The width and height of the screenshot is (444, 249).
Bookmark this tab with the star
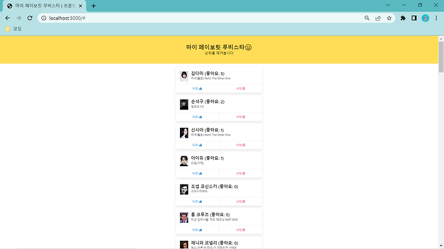tap(389, 18)
